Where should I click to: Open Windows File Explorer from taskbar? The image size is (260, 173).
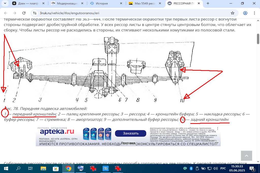click(x=43, y=168)
